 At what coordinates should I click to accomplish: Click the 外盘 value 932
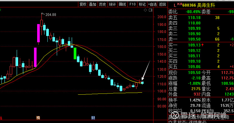point(197,94)
